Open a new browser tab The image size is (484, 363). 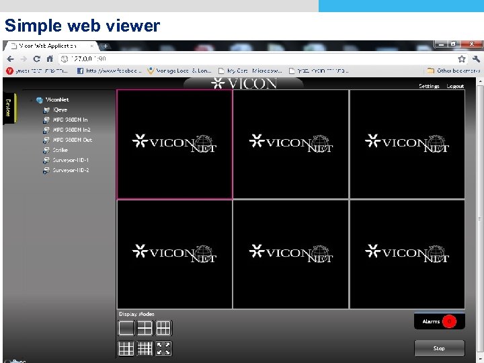[x=105, y=46]
